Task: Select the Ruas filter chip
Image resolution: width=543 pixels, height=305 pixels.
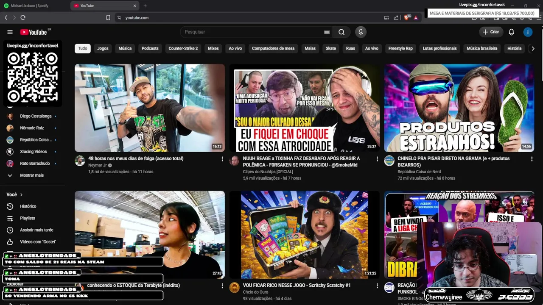Action: 350,48
